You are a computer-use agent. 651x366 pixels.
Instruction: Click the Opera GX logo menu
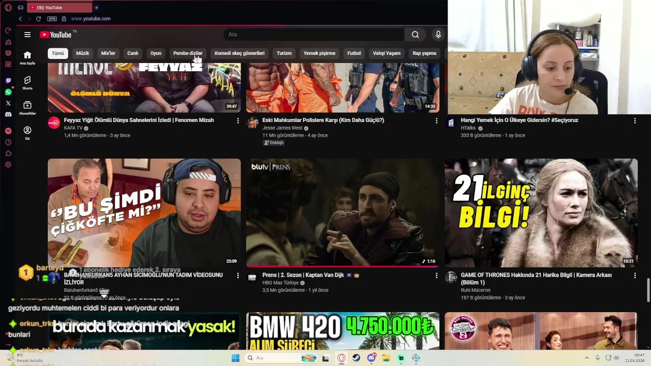(8, 8)
